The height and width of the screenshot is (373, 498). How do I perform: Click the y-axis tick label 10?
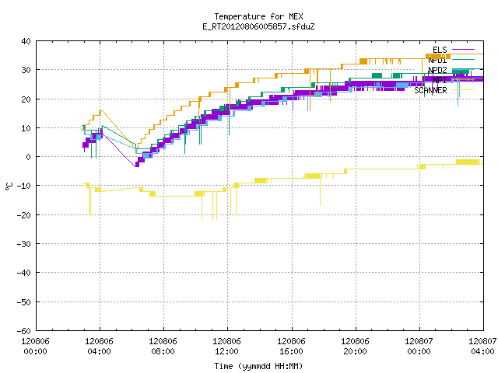pyautogui.click(x=26, y=128)
